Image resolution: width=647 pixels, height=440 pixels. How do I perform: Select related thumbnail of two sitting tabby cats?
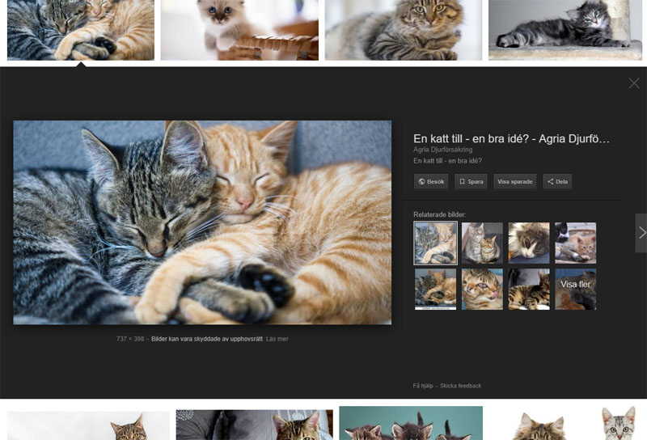(x=482, y=243)
